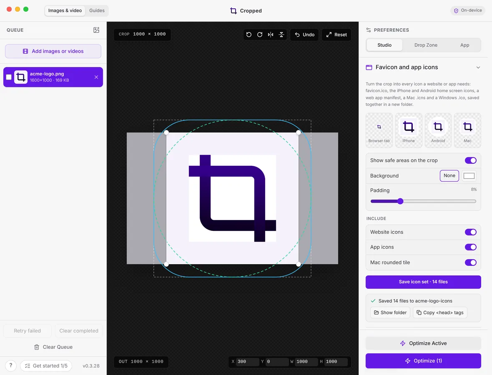Disable the Website icons switch
492x375 pixels.
(x=470, y=232)
